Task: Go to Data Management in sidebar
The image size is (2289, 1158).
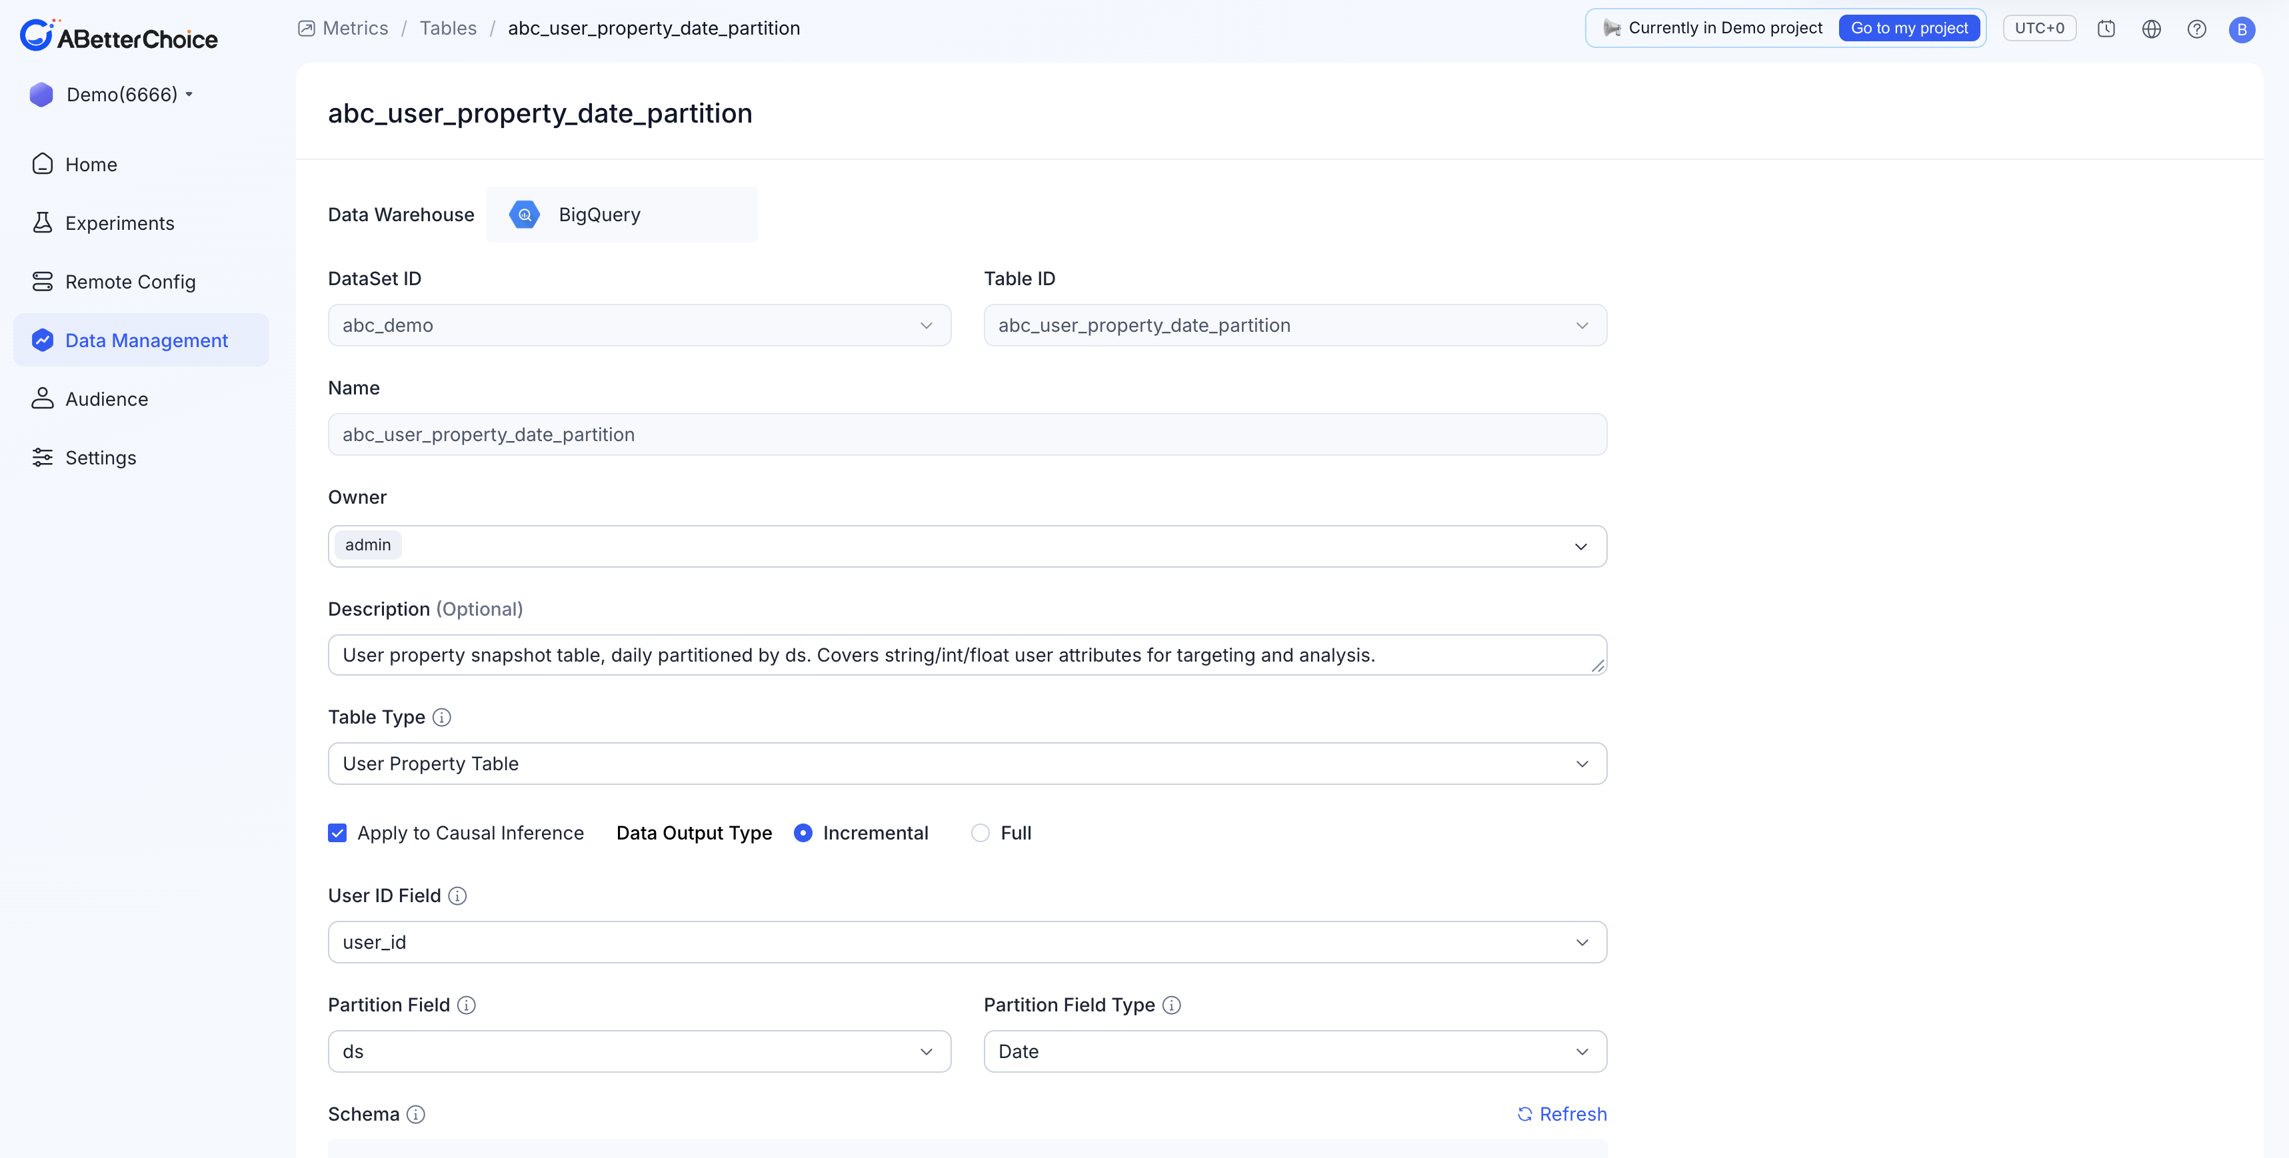Action: tap(141, 340)
